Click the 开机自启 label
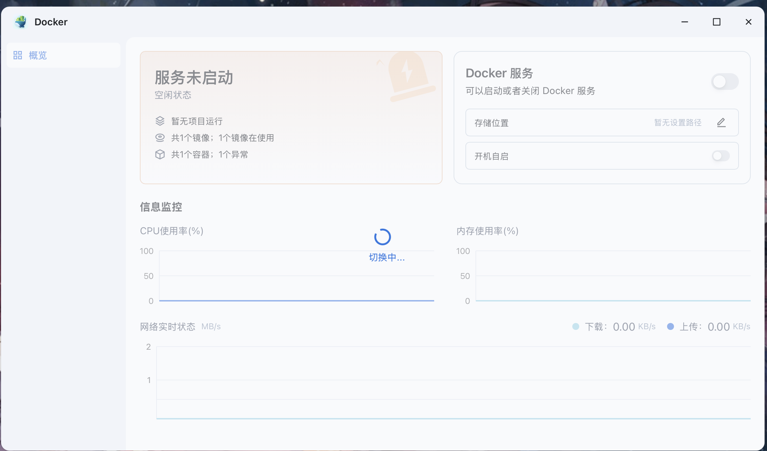The width and height of the screenshot is (767, 451). click(x=491, y=156)
